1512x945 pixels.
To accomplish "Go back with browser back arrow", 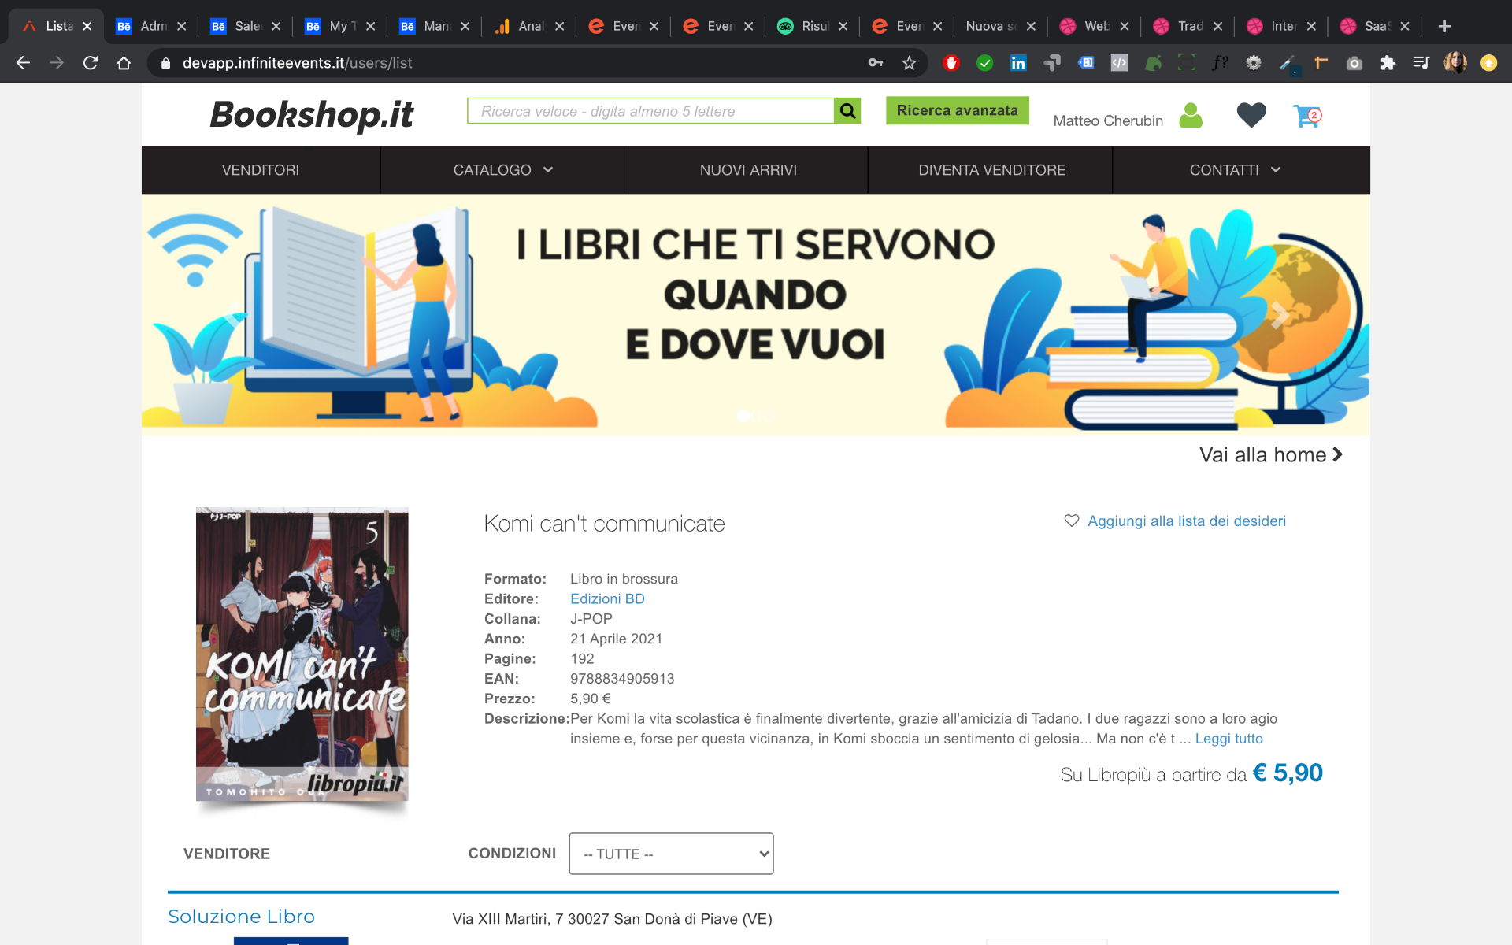I will (x=23, y=63).
